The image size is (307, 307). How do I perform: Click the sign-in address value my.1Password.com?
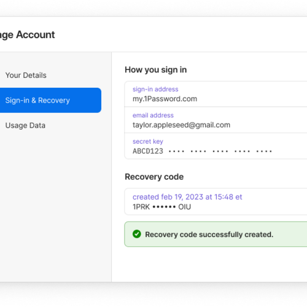(165, 99)
